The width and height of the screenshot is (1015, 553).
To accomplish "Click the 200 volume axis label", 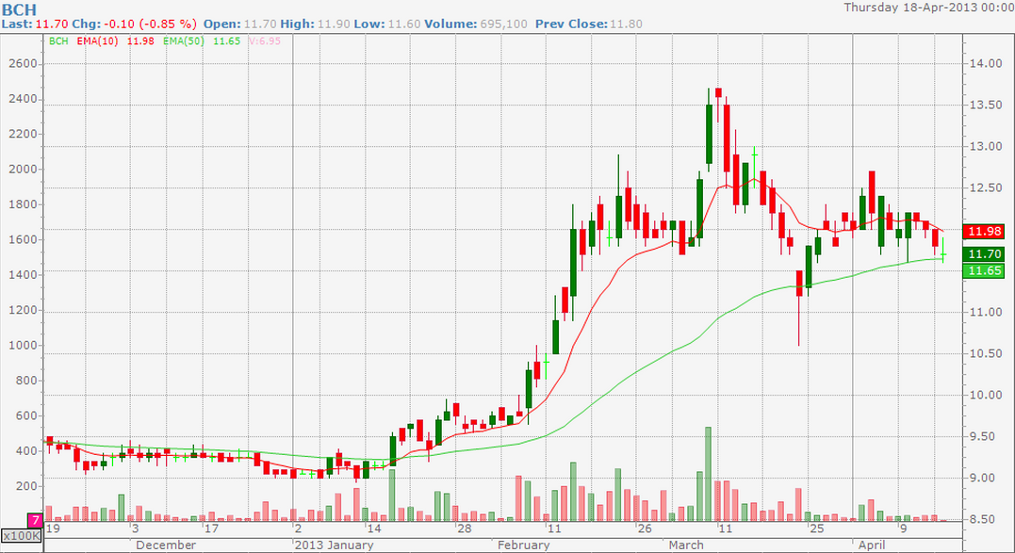I will (x=26, y=486).
